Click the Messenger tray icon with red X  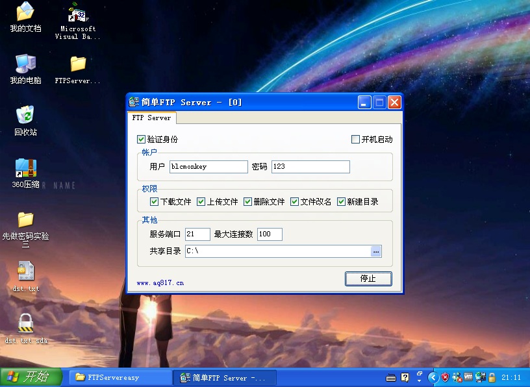(457, 377)
